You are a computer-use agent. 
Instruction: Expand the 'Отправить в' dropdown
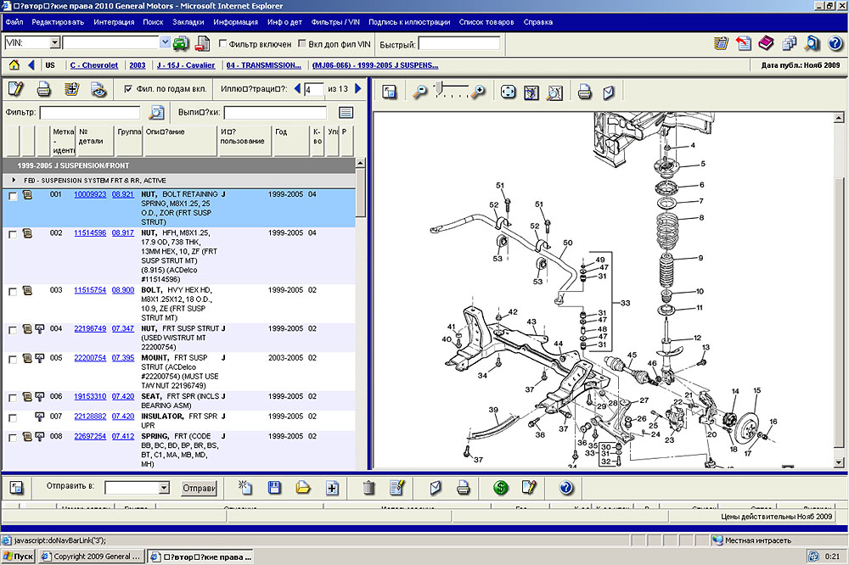[x=164, y=489]
